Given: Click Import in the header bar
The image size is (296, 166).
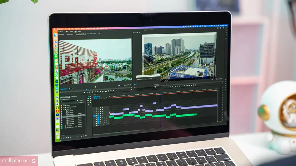Looking at the screenshot, I should click(x=71, y=32).
